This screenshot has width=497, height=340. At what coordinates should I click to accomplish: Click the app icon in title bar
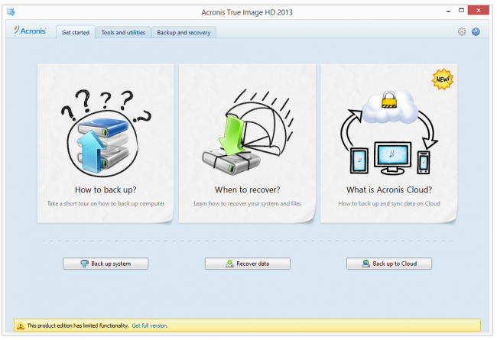[x=9, y=12]
